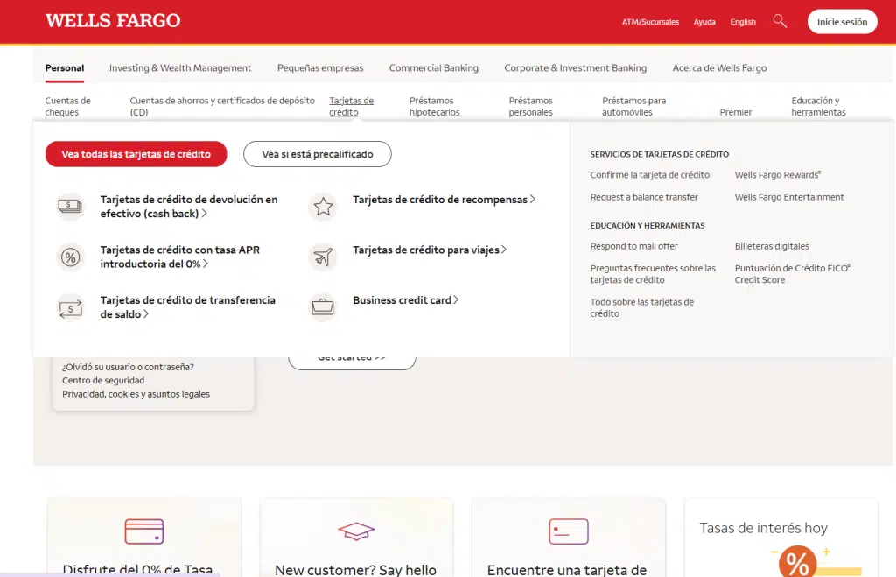
Task: Click the balance transfer icon
Action: point(70,307)
